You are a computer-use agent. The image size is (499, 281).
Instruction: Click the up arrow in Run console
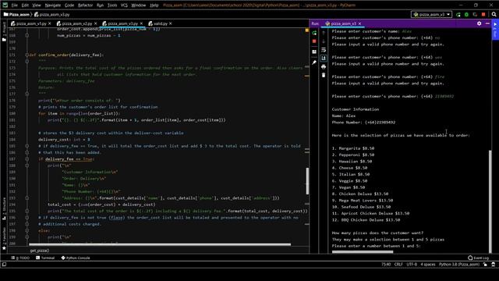click(x=324, y=33)
